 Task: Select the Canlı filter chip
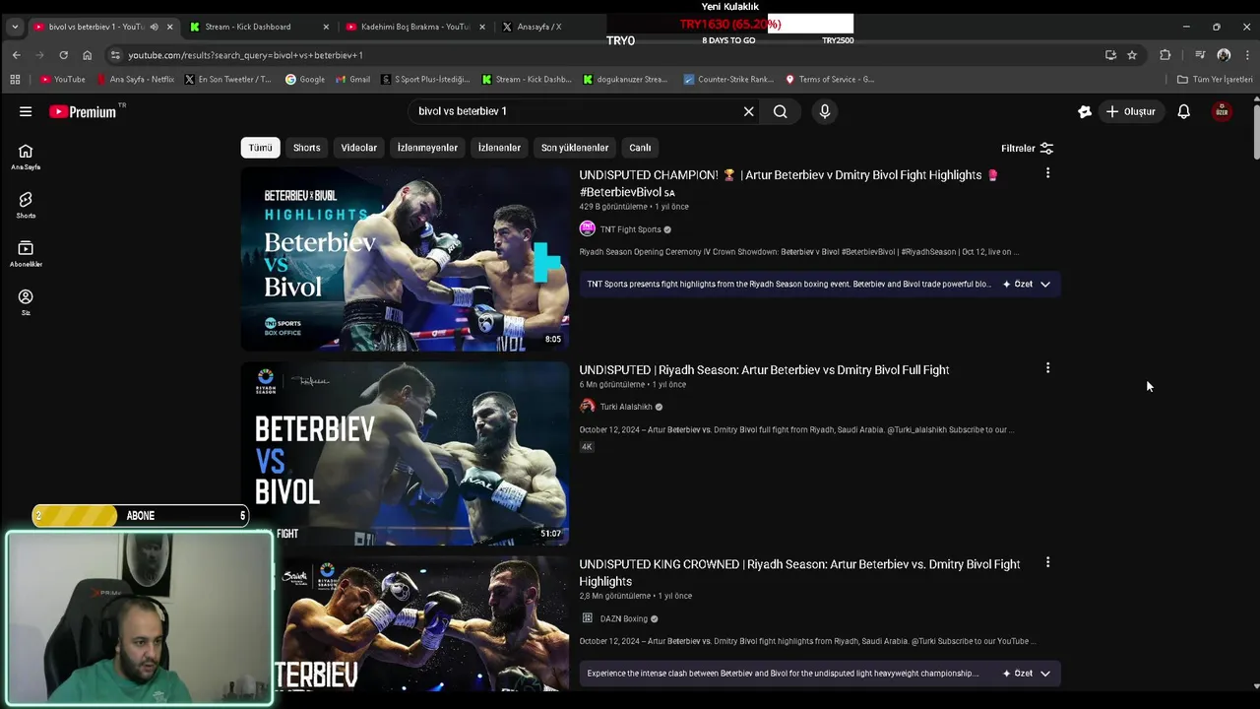point(640,148)
